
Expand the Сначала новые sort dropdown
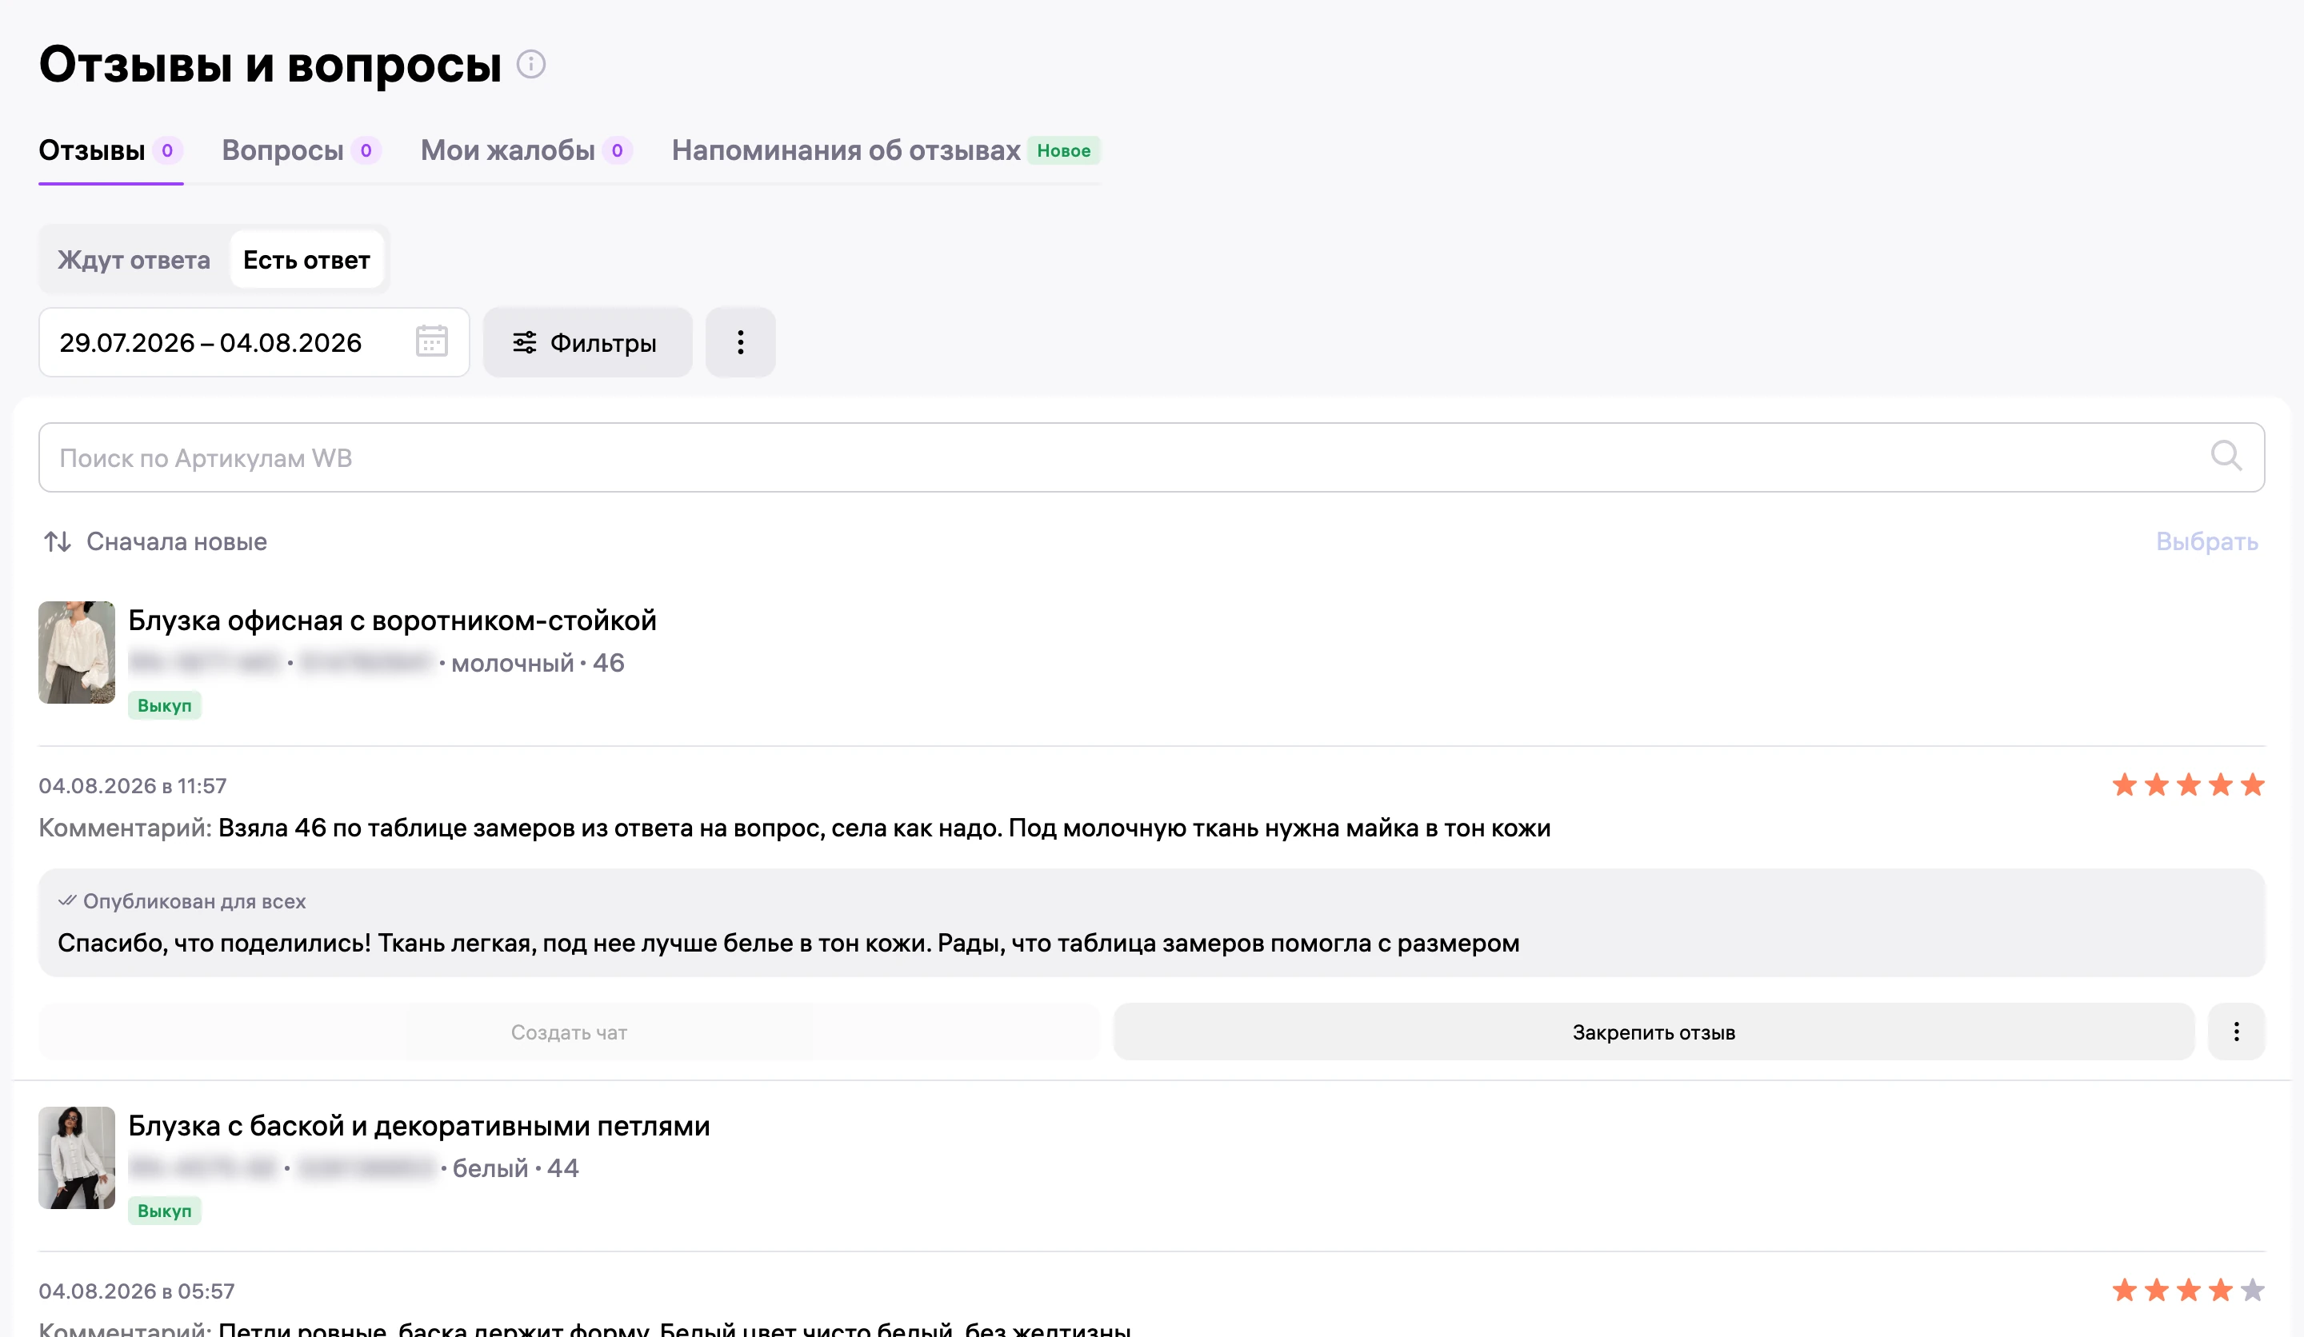pyautogui.click(x=155, y=542)
